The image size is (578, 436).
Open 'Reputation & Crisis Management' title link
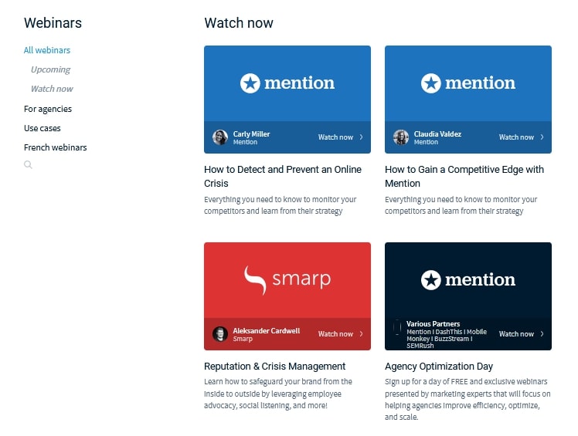click(x=274, y=367)
